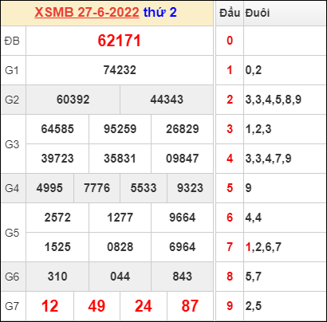Select the G6 number 044

point(120,277)
